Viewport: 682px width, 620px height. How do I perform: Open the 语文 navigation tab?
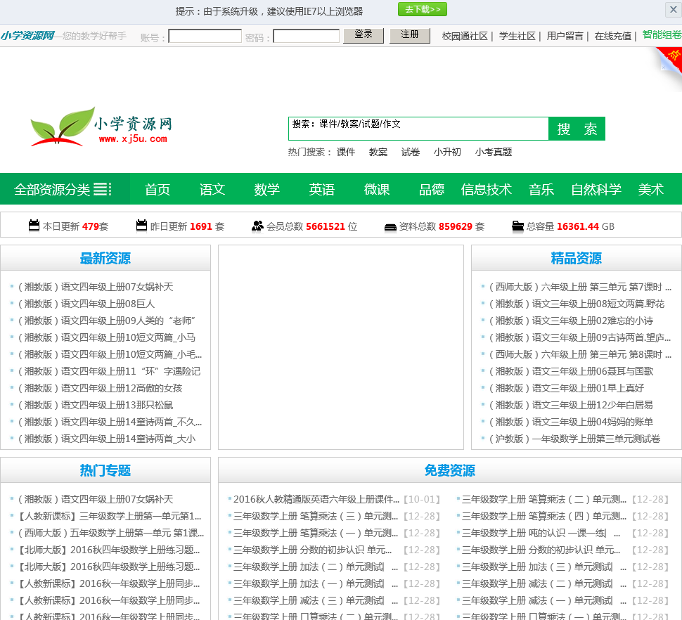coord(212,189)
